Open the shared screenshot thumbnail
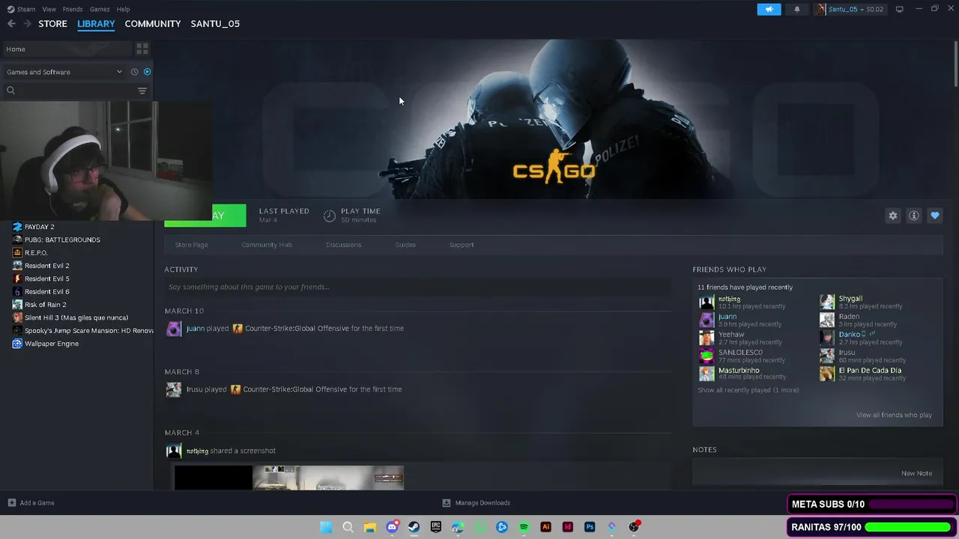 pyautogui.click(x=289, y=478)
